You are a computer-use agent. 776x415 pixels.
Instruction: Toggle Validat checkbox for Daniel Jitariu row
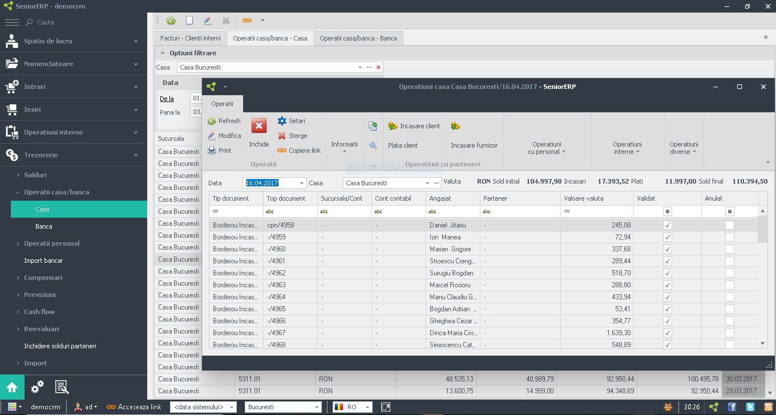coord(668,225)
